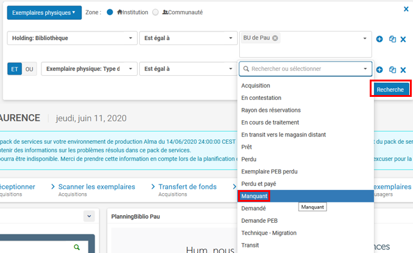Delete the Exemplaire physique condition row
Viewport: 413px width, 253px height.
click(403, 70)
